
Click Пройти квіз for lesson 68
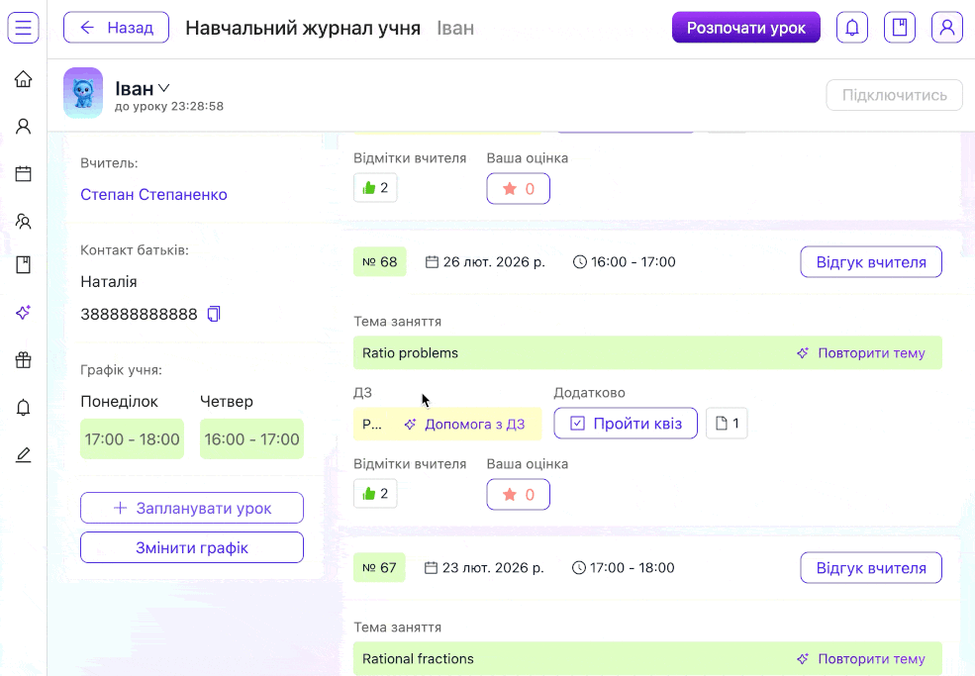point(625,424)
